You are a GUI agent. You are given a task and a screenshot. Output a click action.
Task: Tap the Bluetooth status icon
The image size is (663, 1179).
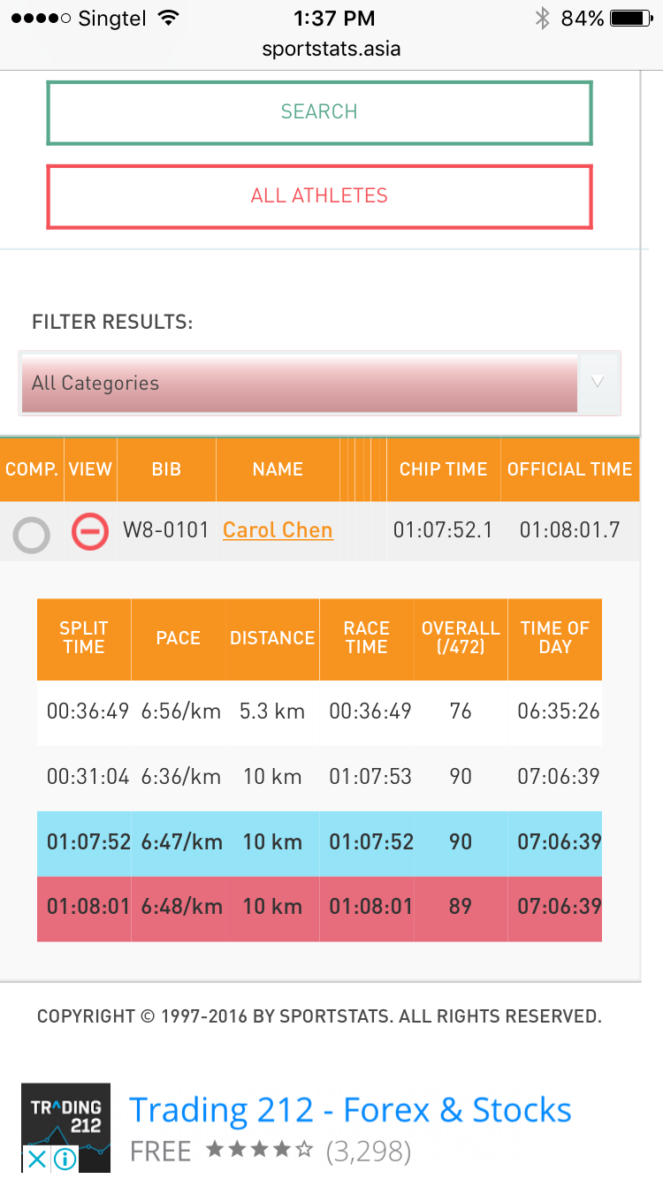542,19
